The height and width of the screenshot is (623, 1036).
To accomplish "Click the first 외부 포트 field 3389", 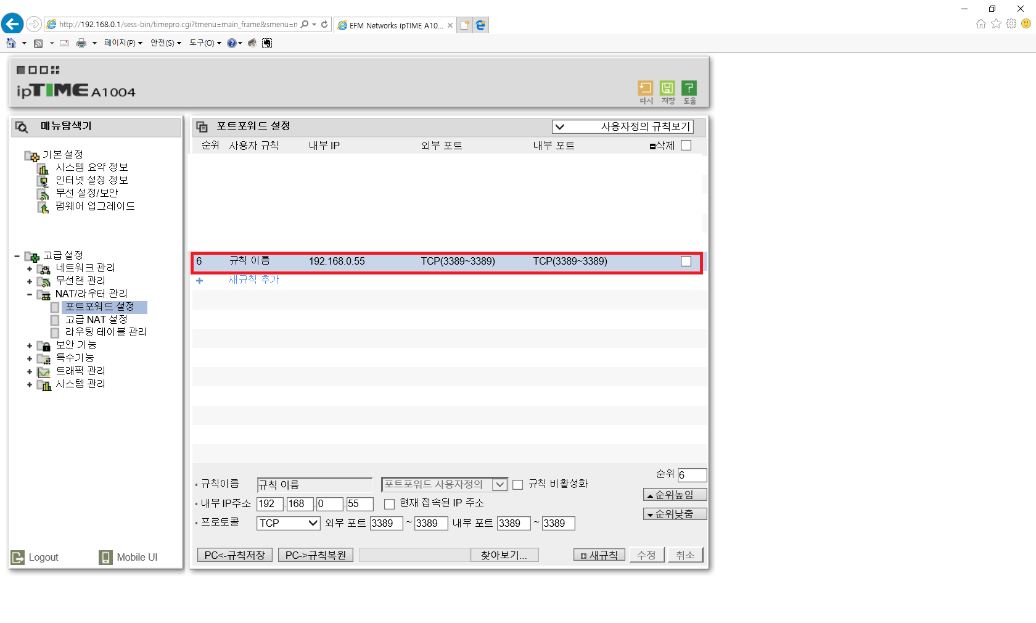I will click(386, 523).
